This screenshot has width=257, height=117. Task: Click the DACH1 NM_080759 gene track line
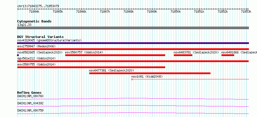click(x=133, y=113)
